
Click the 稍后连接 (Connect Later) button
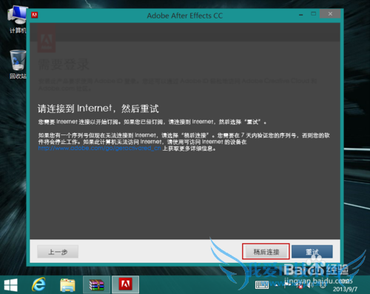(266, 251)
